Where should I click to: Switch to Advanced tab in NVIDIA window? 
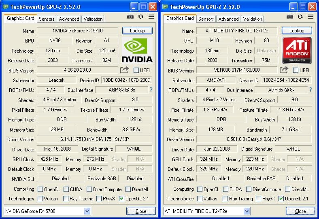[69, 19]
